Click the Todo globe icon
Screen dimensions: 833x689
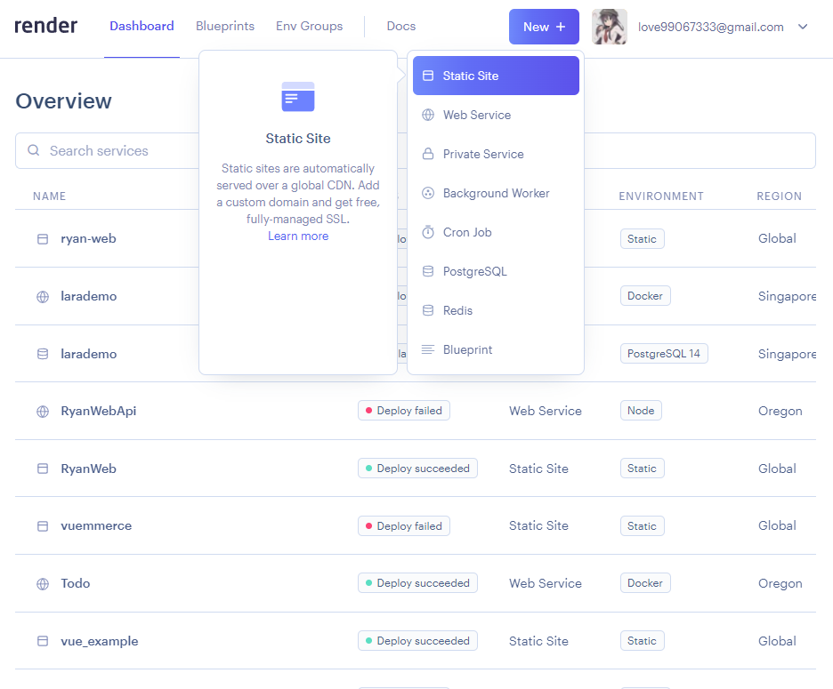(43, 584)
